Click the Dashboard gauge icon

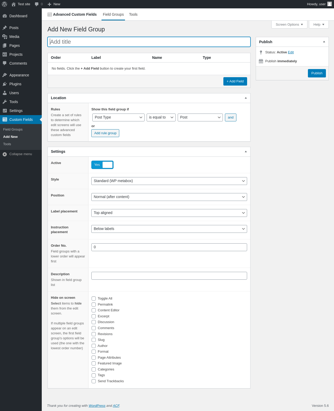pos(5,16)
